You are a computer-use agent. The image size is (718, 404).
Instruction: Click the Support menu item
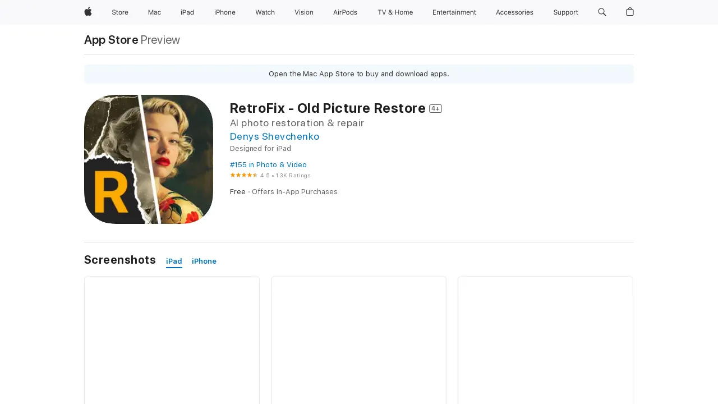coord(565,12)
